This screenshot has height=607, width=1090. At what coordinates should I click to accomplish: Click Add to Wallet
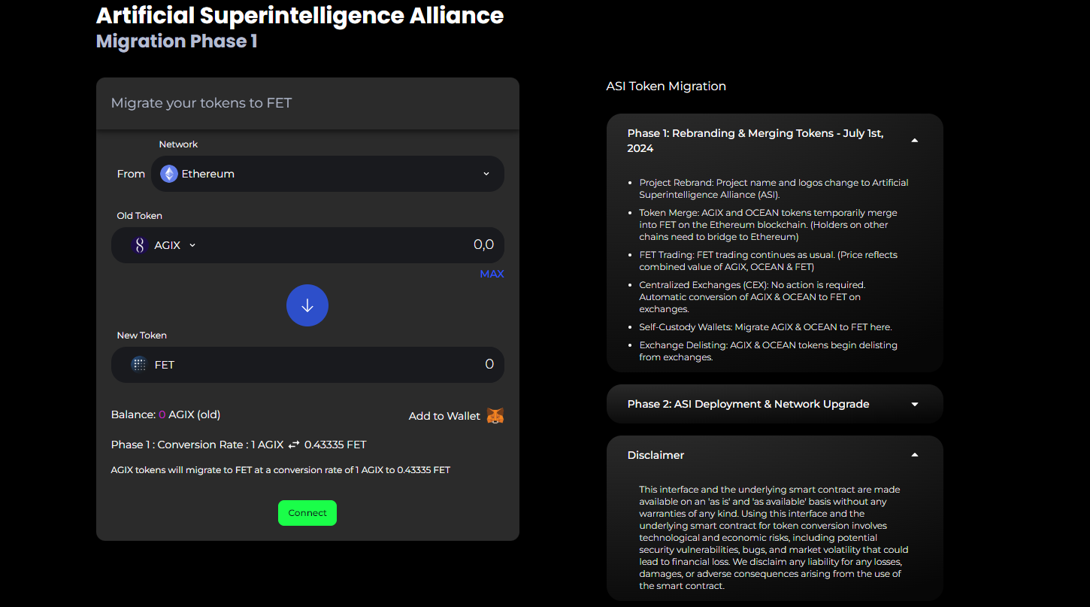click(x=444, y=415)
